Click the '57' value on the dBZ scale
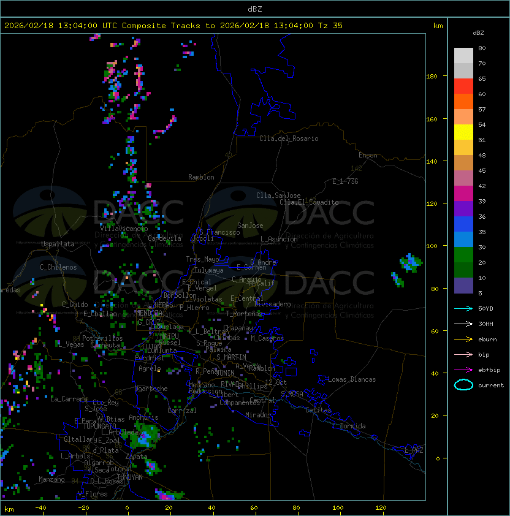This screenshot has height=516, width=510. click(482, 109)
